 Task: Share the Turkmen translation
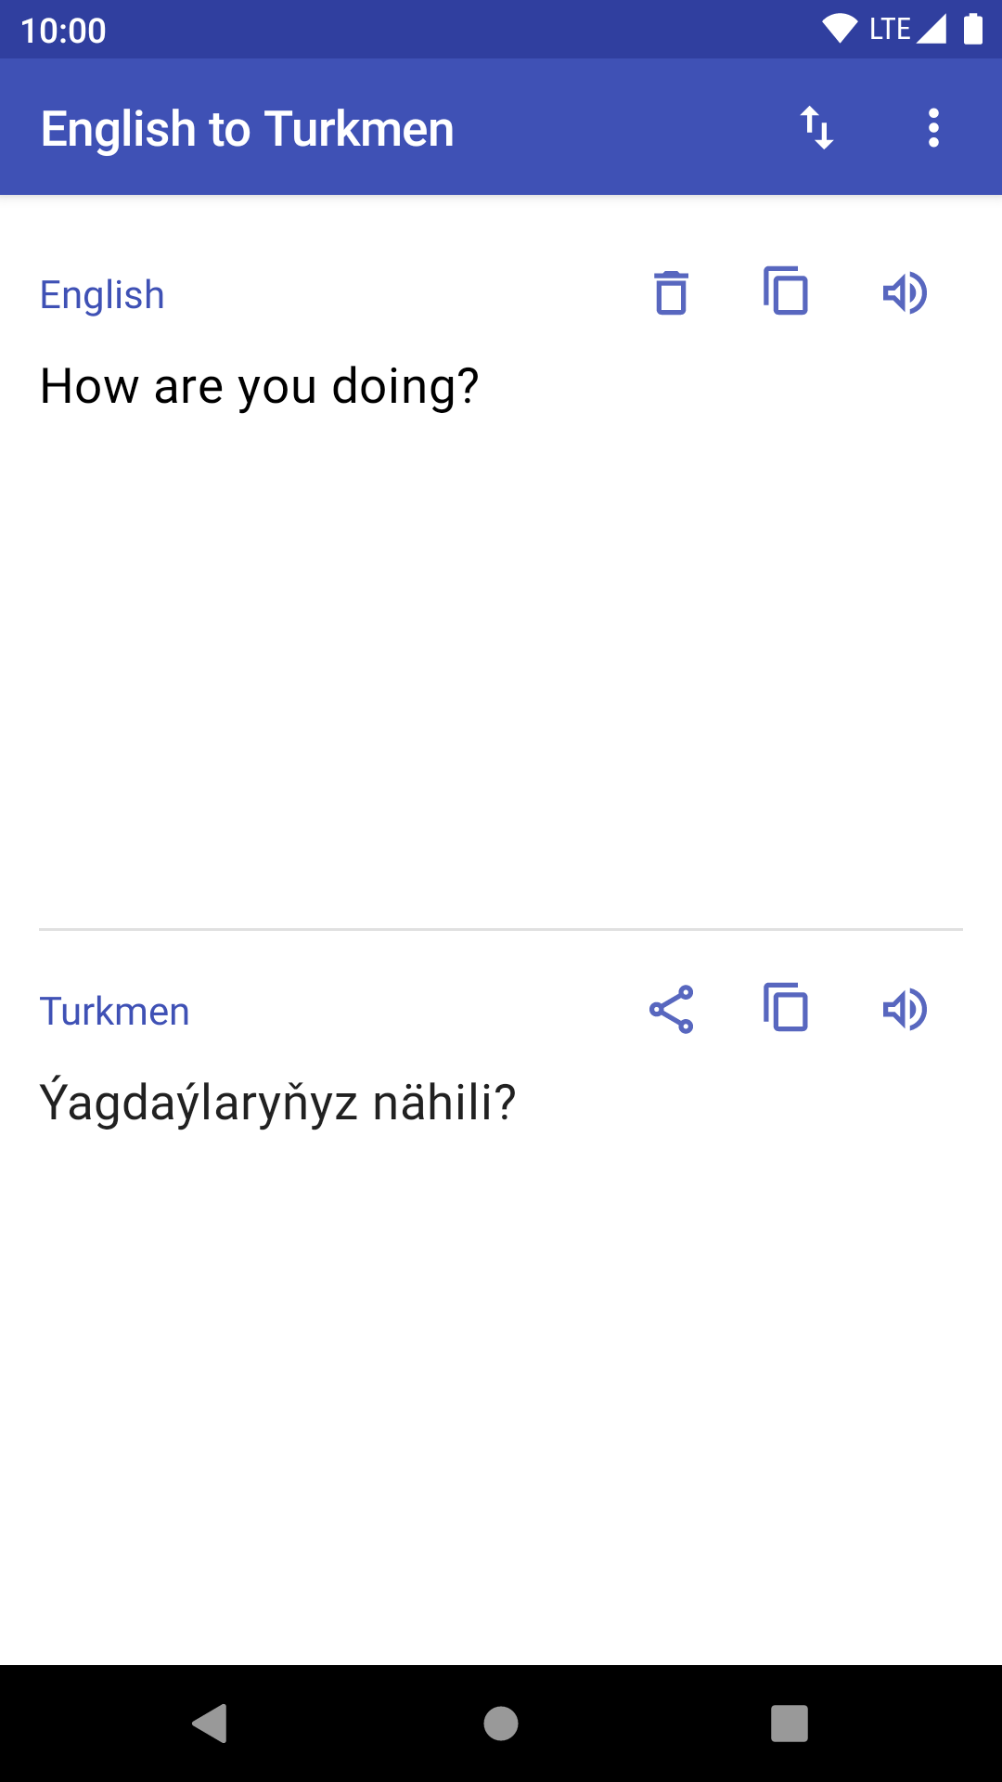click(671, 1010)
